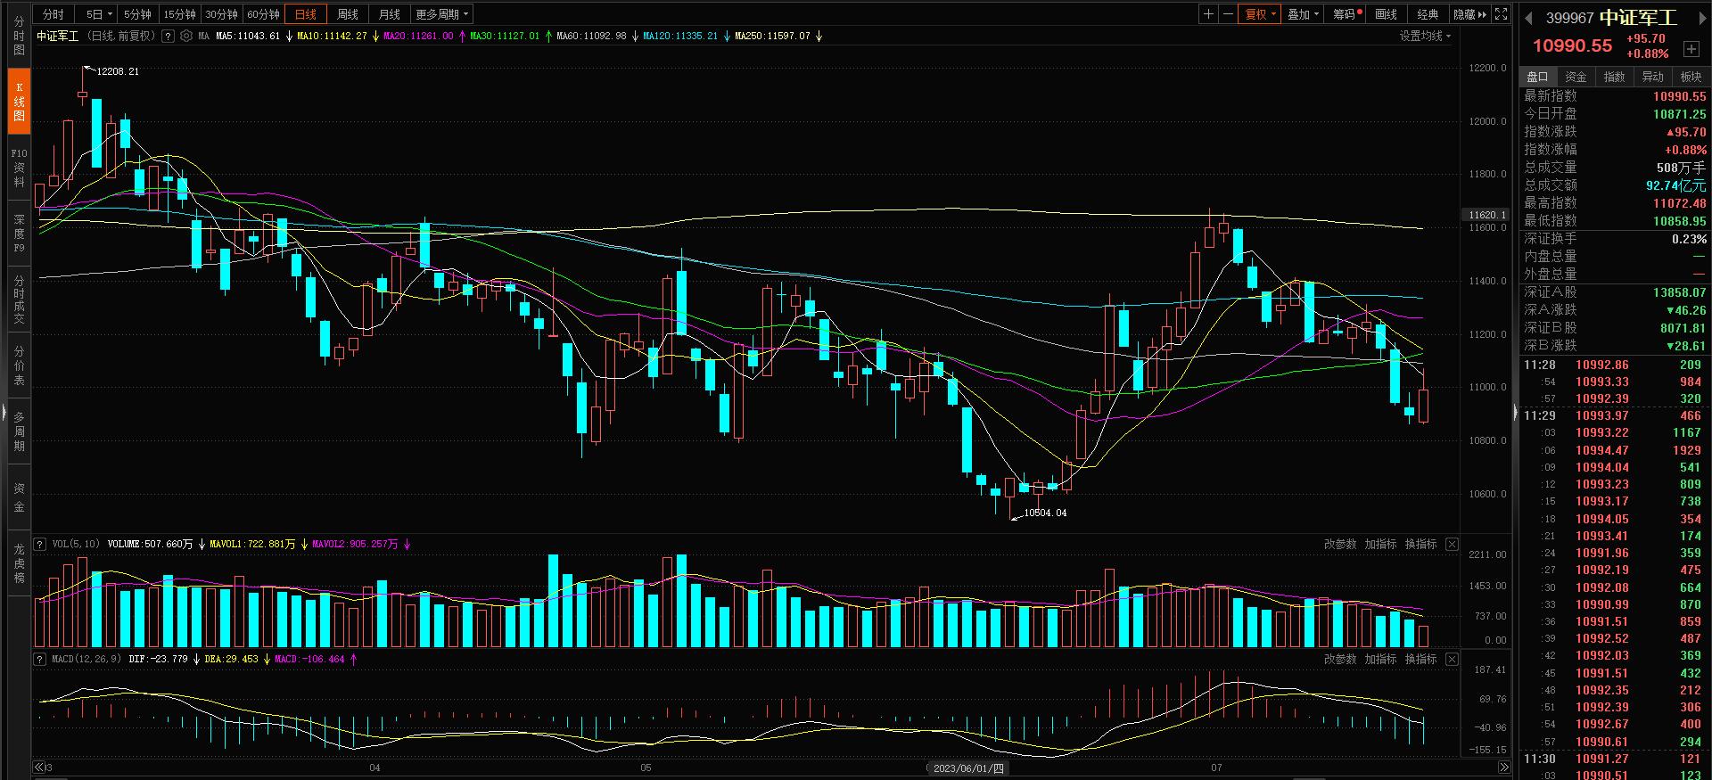The width and height of the screenshot is (1712, 780).
Task: Go to previous stock arrow
Action: tap(1528, 18)
